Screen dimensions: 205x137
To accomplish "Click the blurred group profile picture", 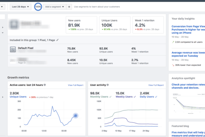I will pyautogui.click(x=14, y=25).
